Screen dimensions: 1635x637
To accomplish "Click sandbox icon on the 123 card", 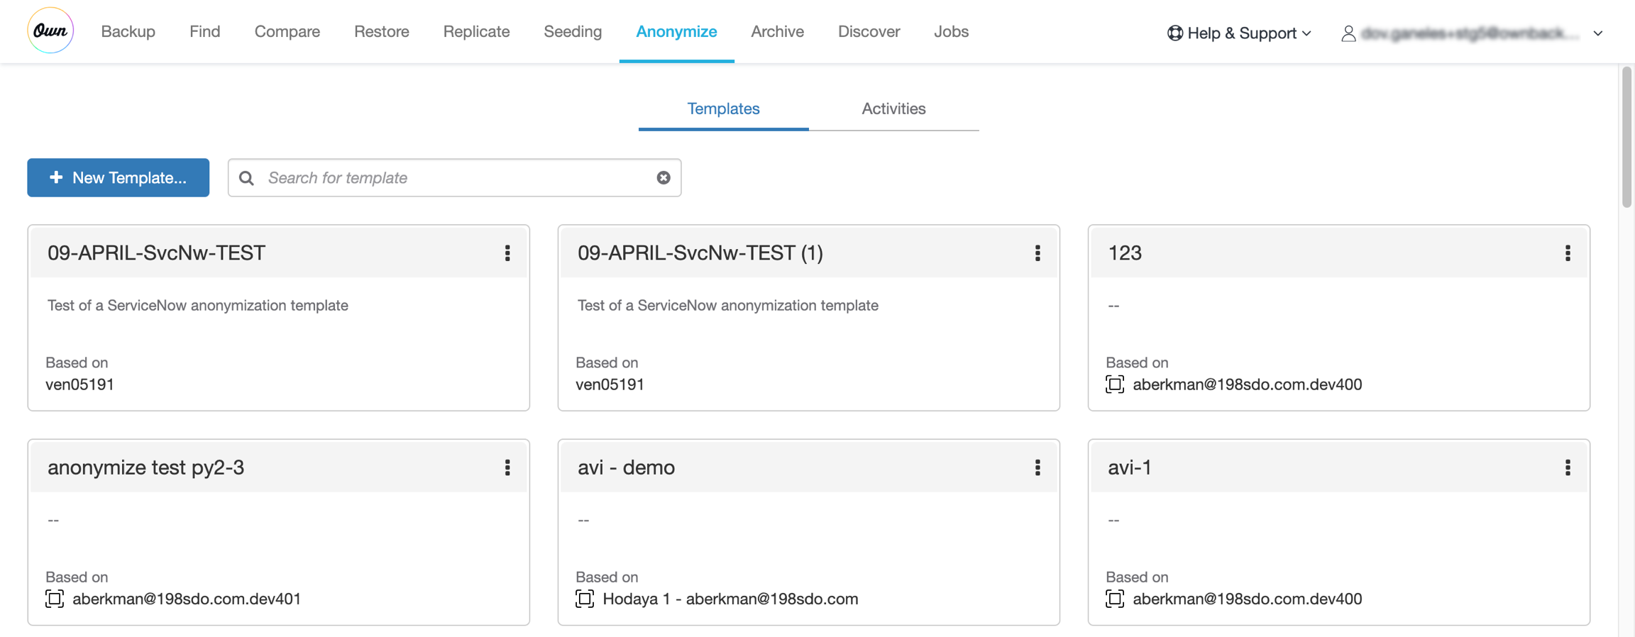I will click(x=1115, y=384).
